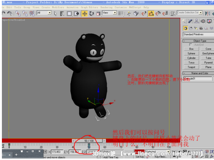Select the Cameras category icon

tap(201, 28)
